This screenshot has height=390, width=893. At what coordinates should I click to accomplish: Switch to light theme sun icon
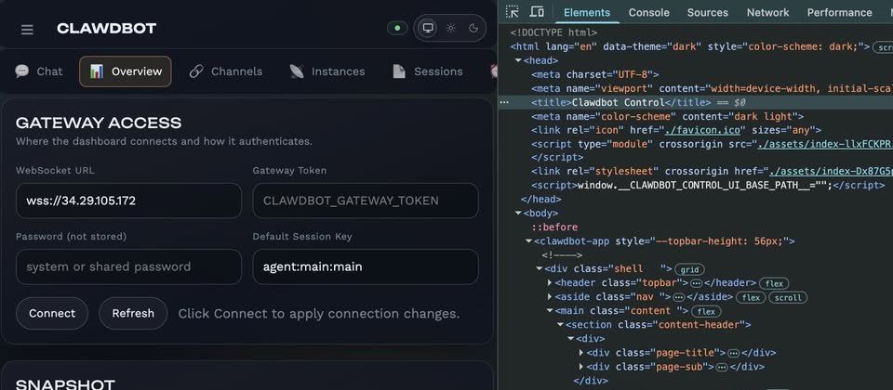point(450,28)
